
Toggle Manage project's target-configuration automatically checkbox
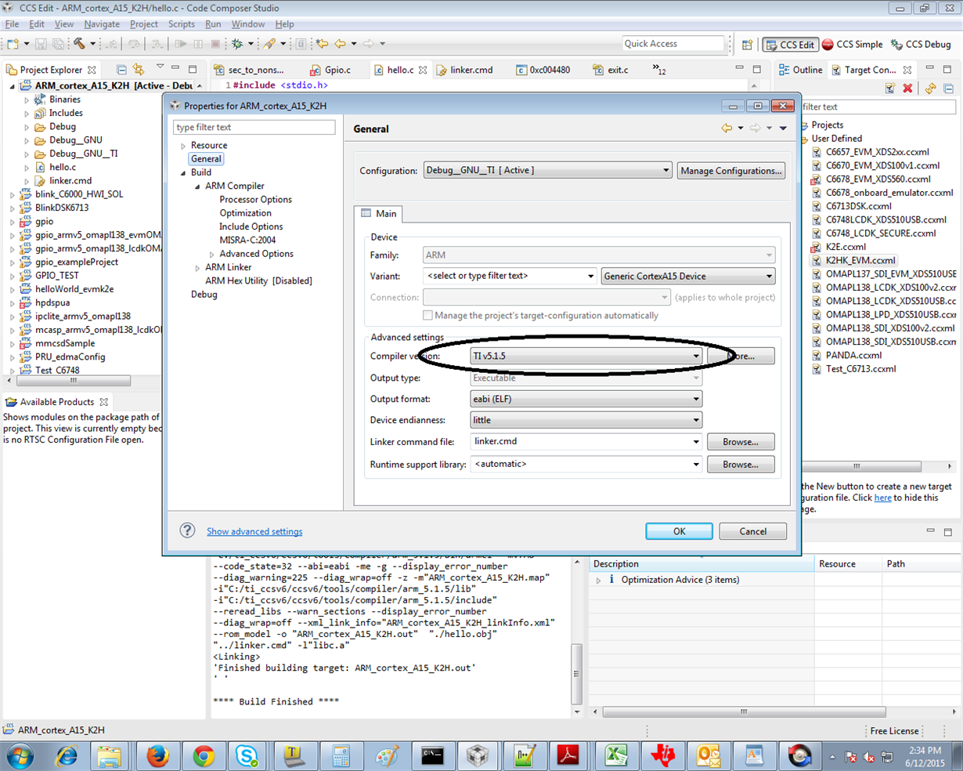coord(427,315)
